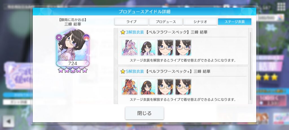This screenshot has width=289, height=130.
Task: Click the five-star rarity row under the card
Action: [x=73, y=70]
